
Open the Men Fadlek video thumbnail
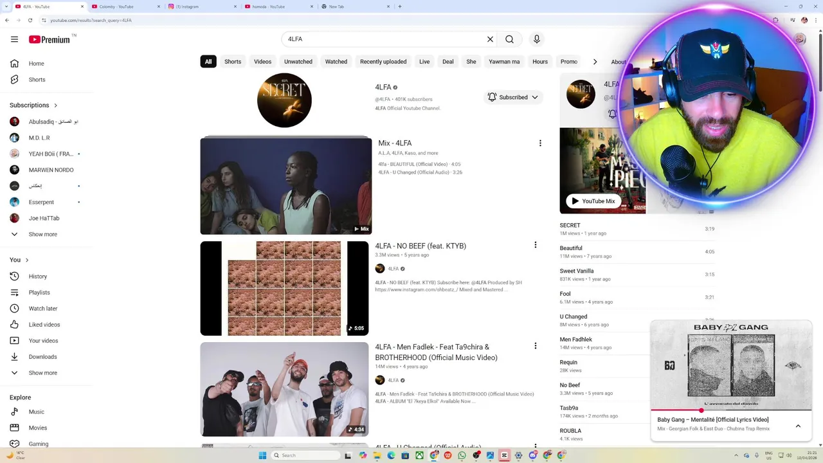coord(284,389)
